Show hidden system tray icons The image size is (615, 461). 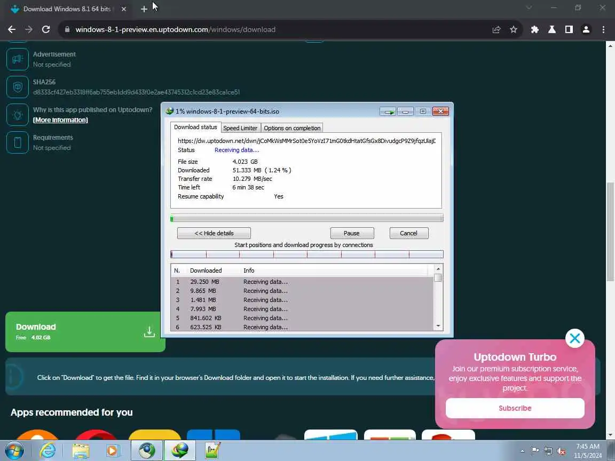point(522,451)
